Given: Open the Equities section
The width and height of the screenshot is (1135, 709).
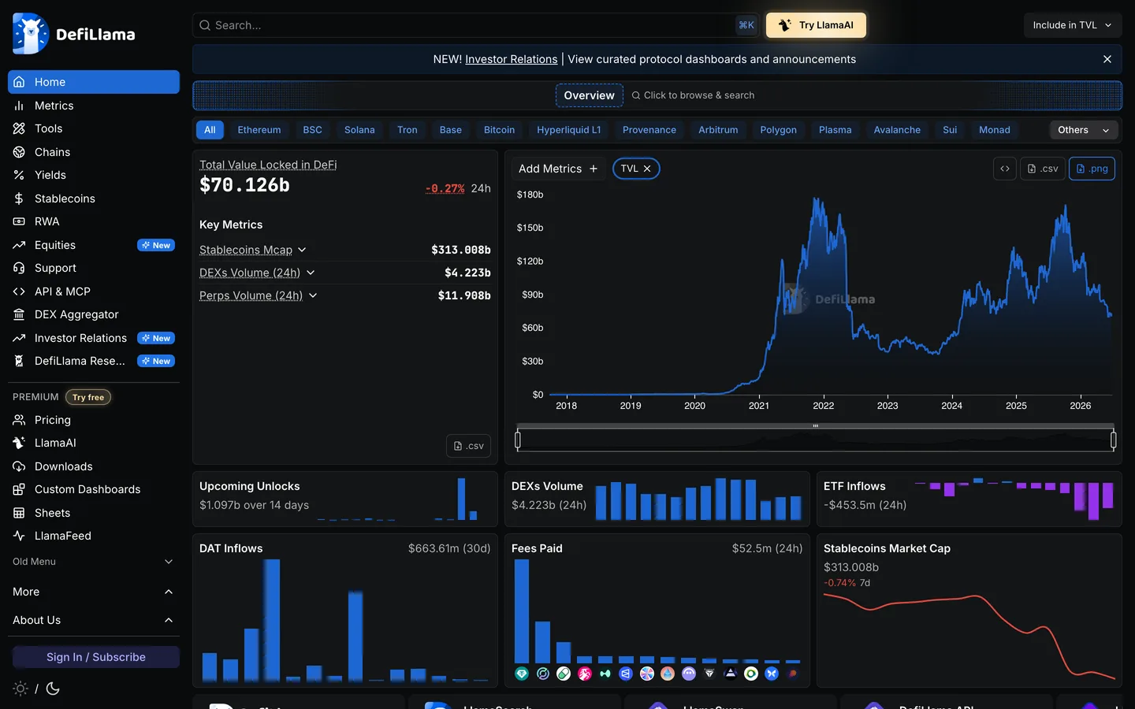Looking at the screenshot, I should coord(94,245).
